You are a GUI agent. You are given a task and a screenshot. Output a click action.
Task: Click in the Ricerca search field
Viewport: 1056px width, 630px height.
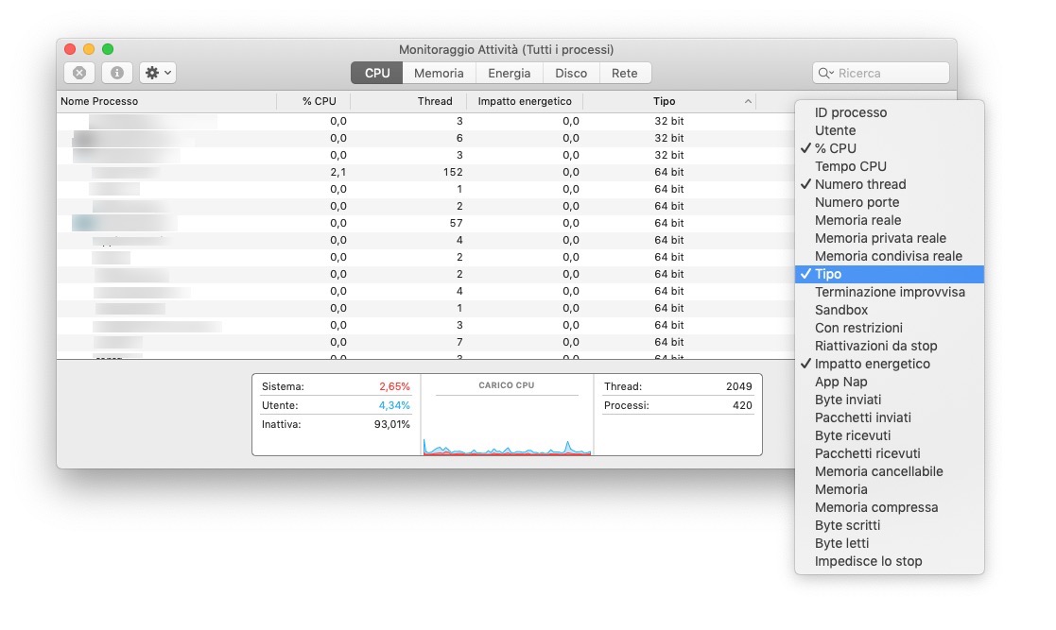coord(889,73)
